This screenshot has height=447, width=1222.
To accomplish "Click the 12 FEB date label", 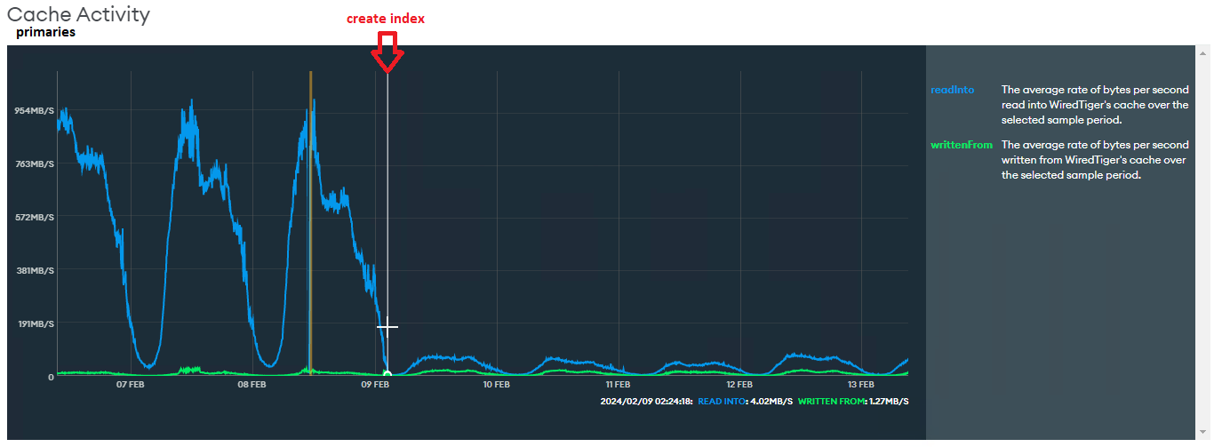I will pos(739,385).
